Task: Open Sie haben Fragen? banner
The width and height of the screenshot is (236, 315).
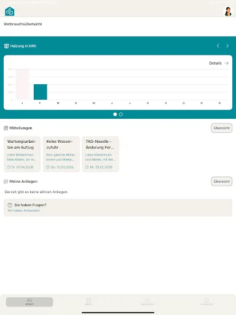Action: [118, 207]
